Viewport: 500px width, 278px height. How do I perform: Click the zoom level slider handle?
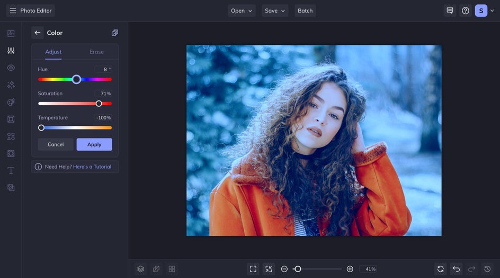pyautogui.click(x=298, y=269)
